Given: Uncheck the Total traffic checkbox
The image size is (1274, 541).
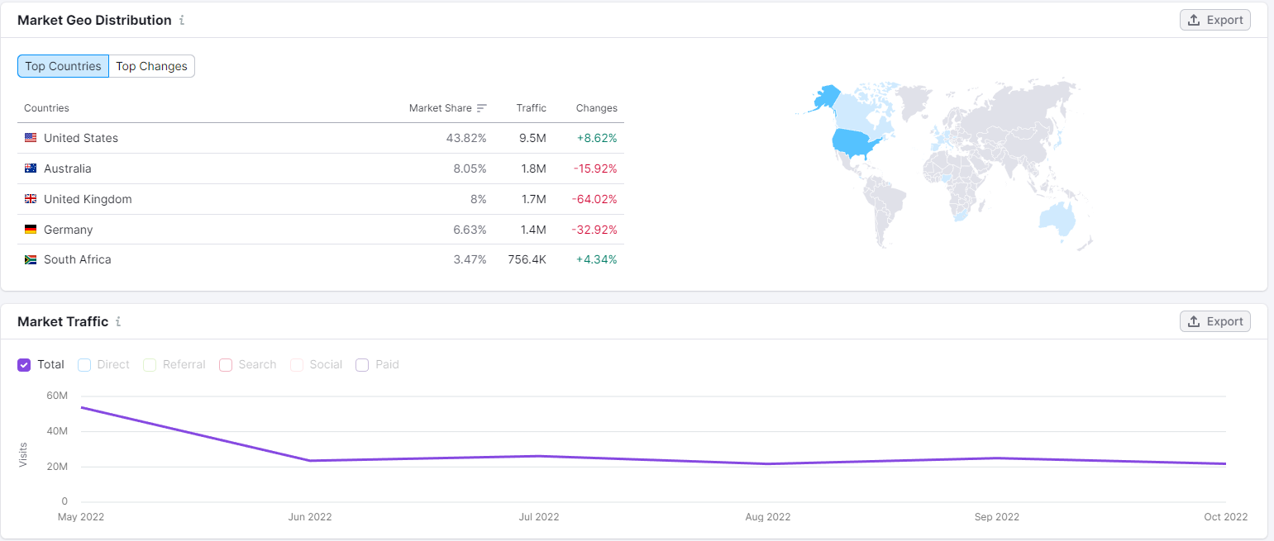Looking at the screenshot, I should (24, 365).
